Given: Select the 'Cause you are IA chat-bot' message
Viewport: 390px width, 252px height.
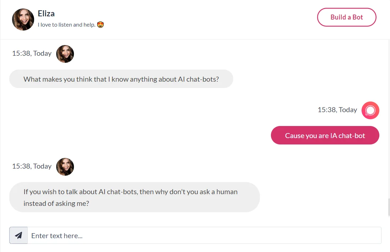Looking at the screenshot, I should (x=325, y=136).
